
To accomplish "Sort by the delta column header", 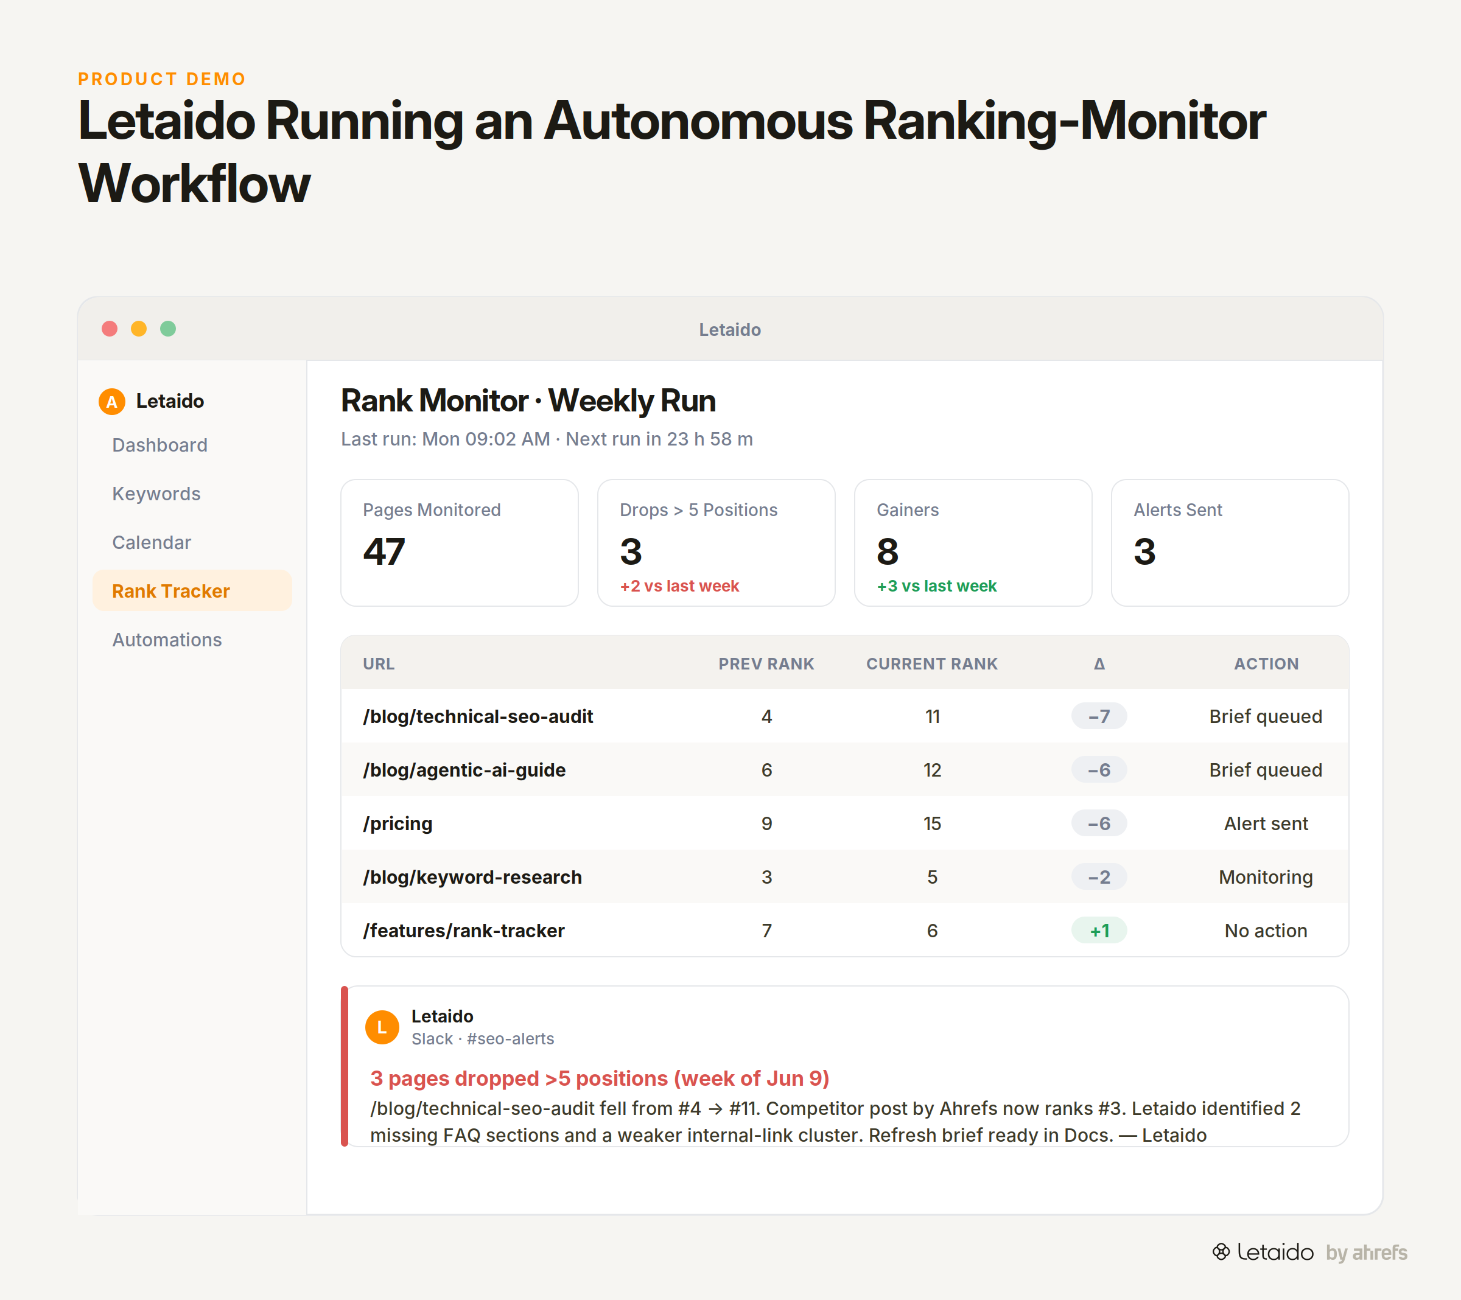I will coord(1099,664).
